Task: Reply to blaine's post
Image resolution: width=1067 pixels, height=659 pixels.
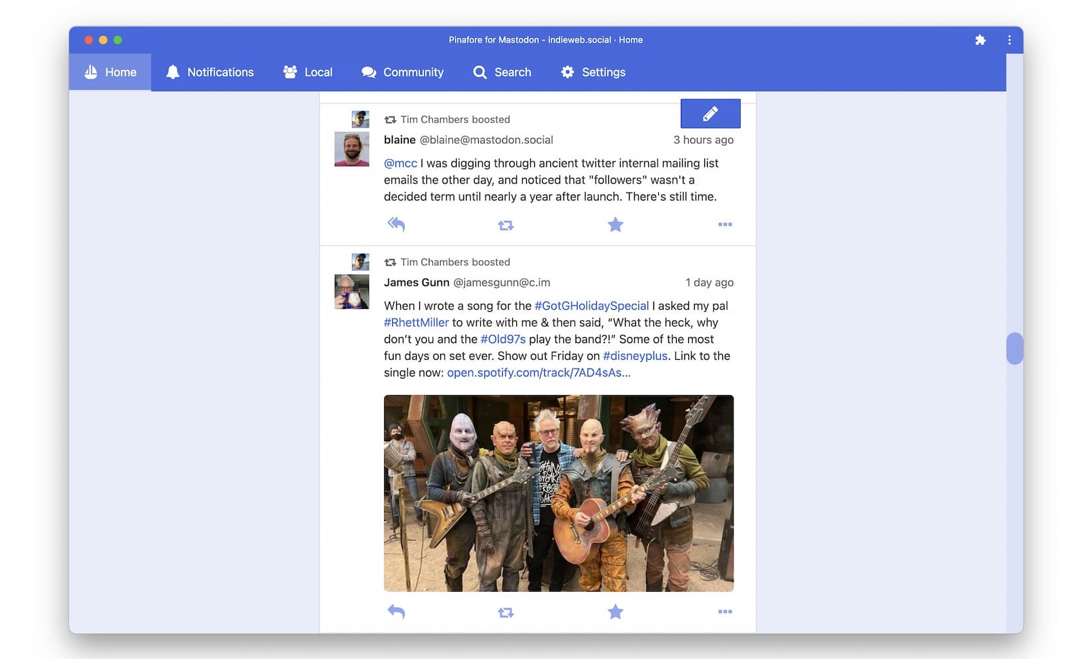Action: pos(396,225)
